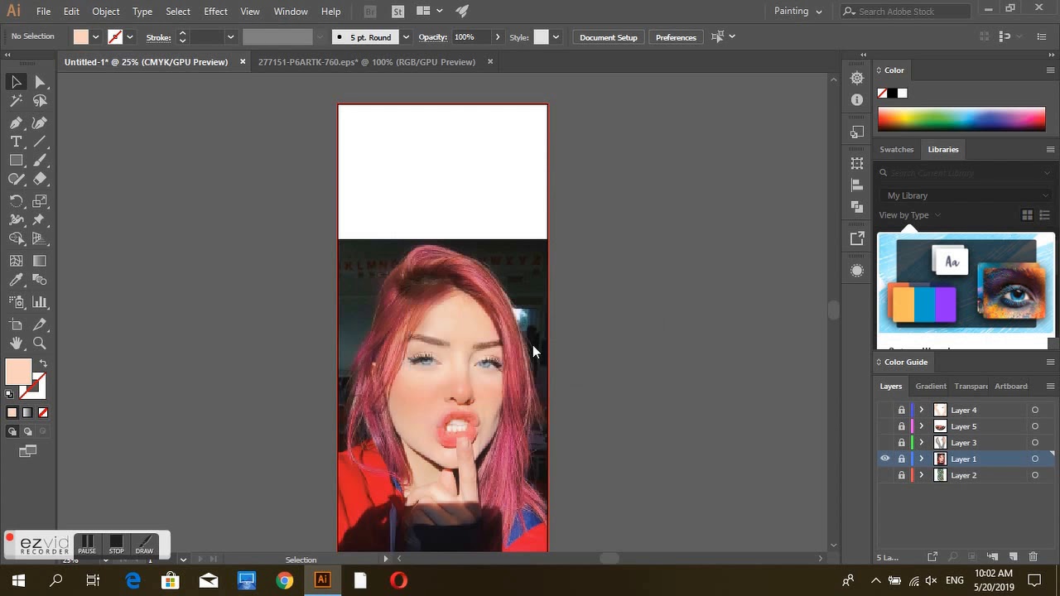This screenshot has width=1060, height=596.
Task: Select the Direct Selection tool
Action: coord(40,82)
